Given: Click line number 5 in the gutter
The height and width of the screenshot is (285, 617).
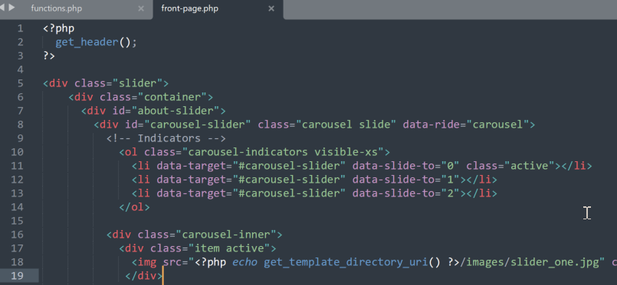Looking at the screenshot, I should [x=20, y=83].
